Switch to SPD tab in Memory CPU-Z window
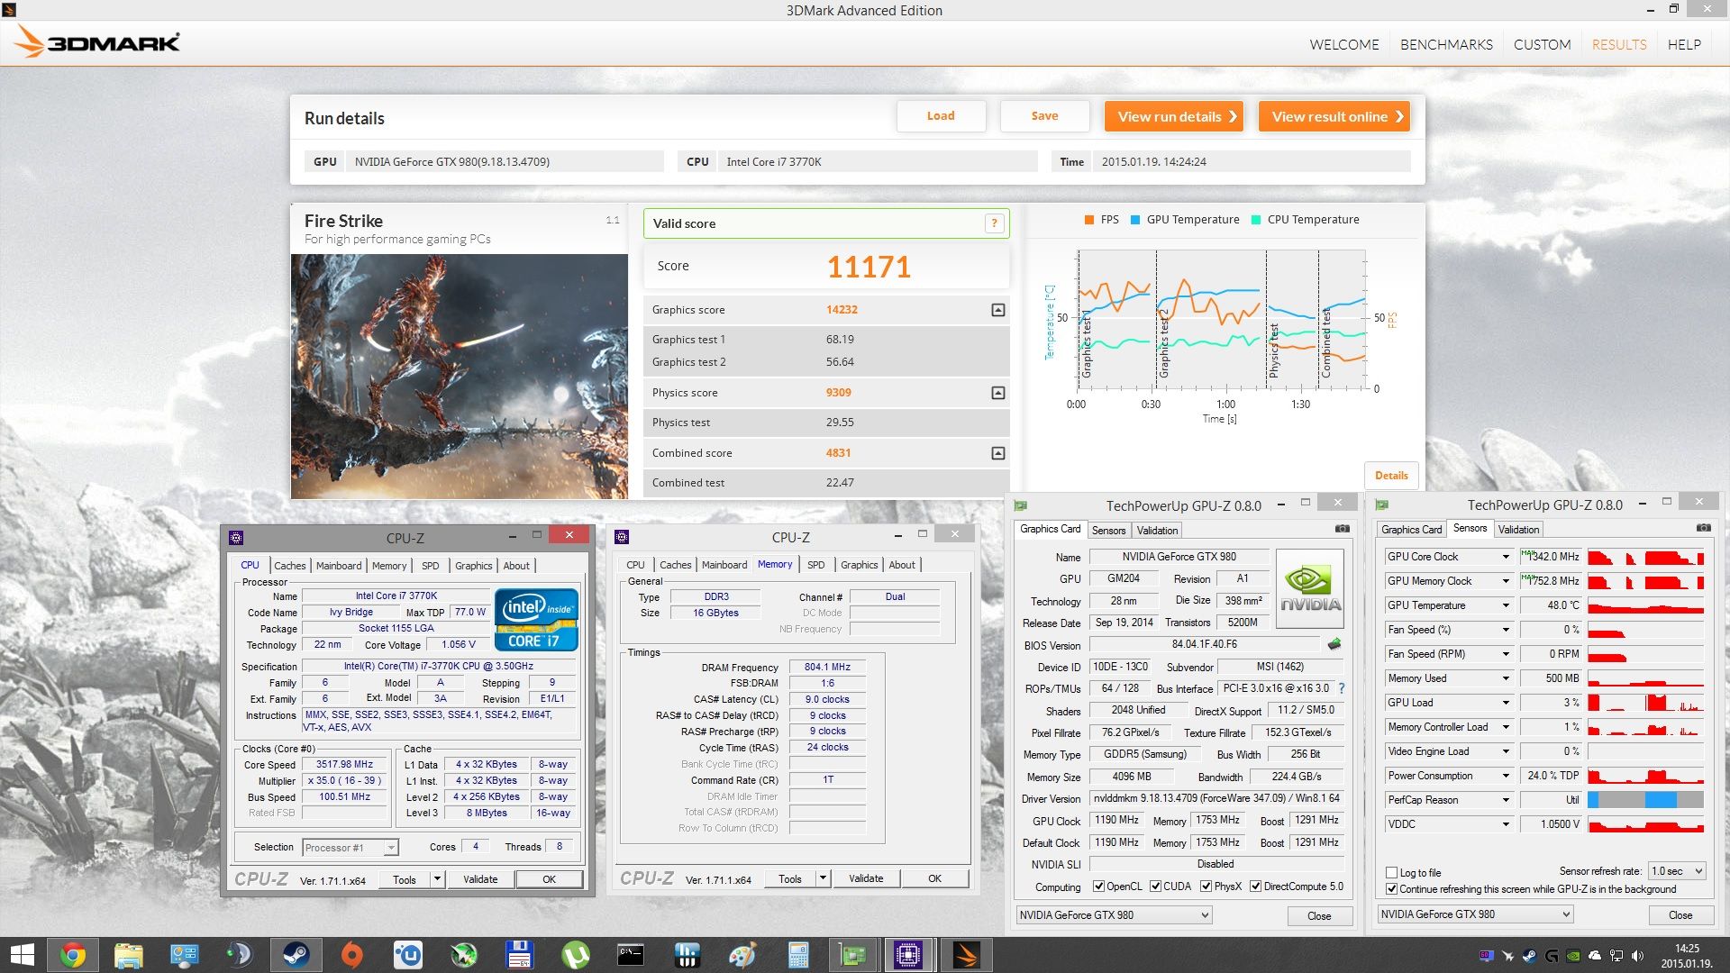Screen dimensions: 1730x973 (815, 565)
